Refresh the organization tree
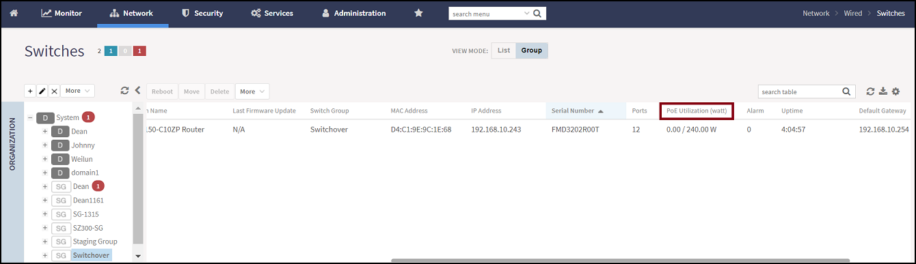The image size is (916, 264). 124,91
